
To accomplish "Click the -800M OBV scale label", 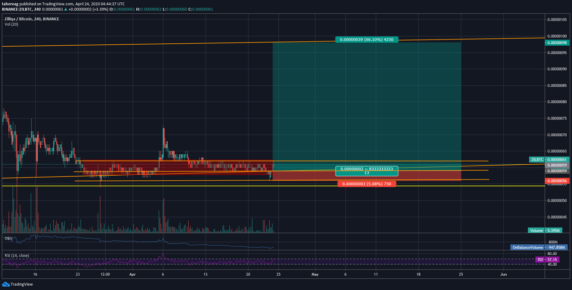I will click(x=552, y=242).
